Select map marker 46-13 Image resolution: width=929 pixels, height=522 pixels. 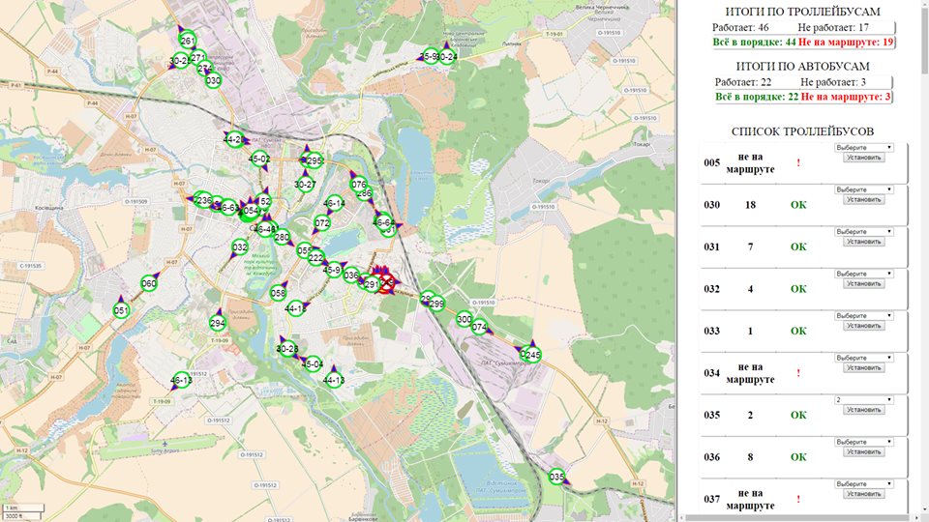pos(181,380)
